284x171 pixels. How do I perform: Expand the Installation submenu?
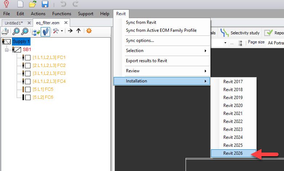[x=162, y=81]
